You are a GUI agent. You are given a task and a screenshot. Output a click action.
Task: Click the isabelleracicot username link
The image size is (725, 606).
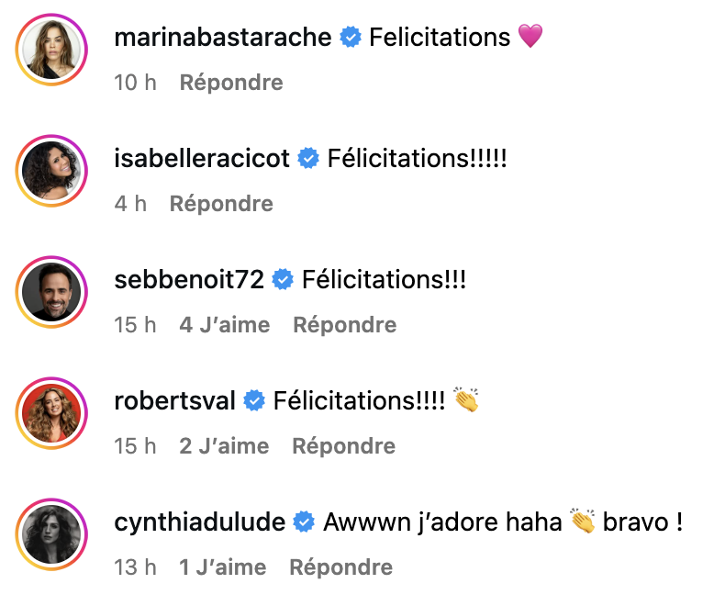point(202,158)
